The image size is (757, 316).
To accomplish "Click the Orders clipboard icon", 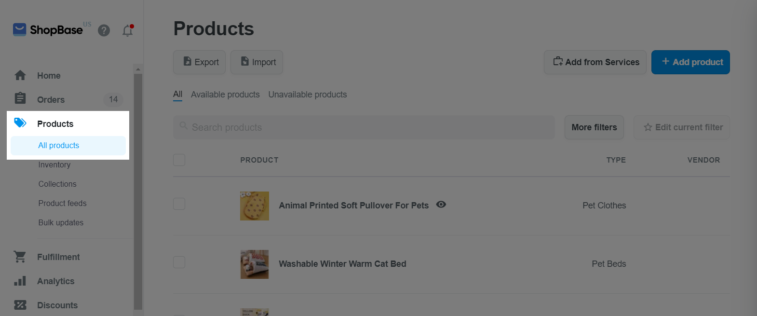I will click(x=20, y=99).
